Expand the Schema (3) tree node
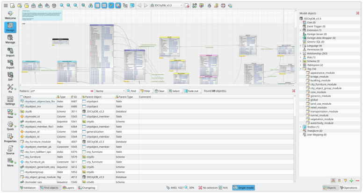The image size is (363, 193). tap(301, 61)
